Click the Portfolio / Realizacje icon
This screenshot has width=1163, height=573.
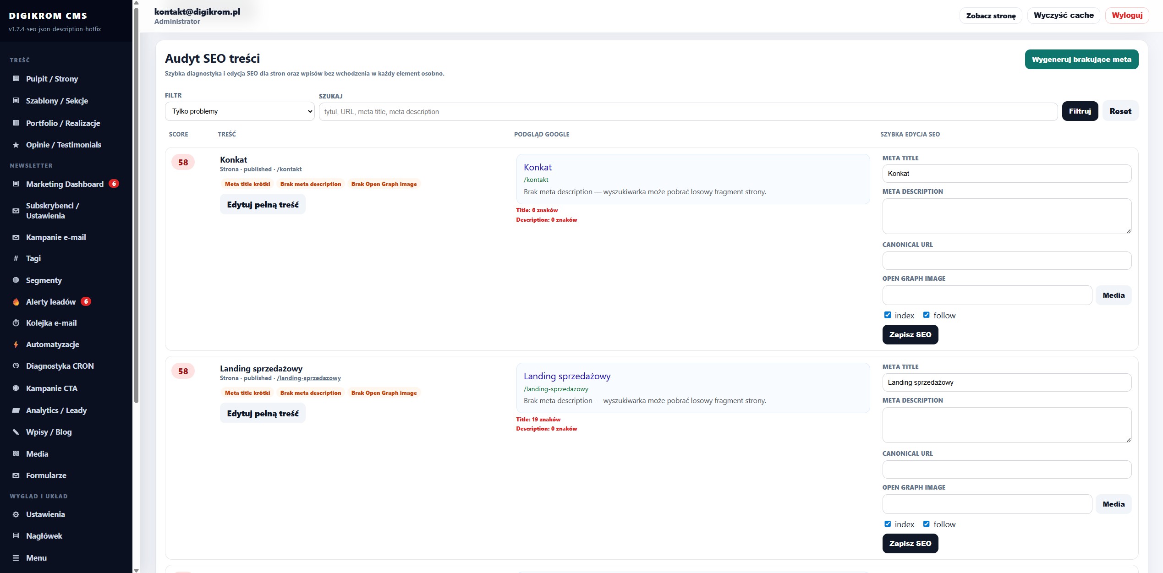tap(16, 123)
